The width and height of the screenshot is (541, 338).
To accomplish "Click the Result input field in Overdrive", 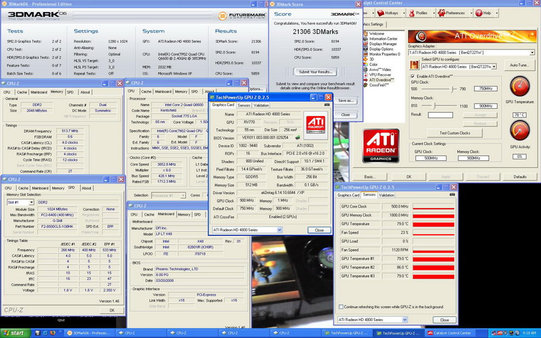I will pos(440,115).
